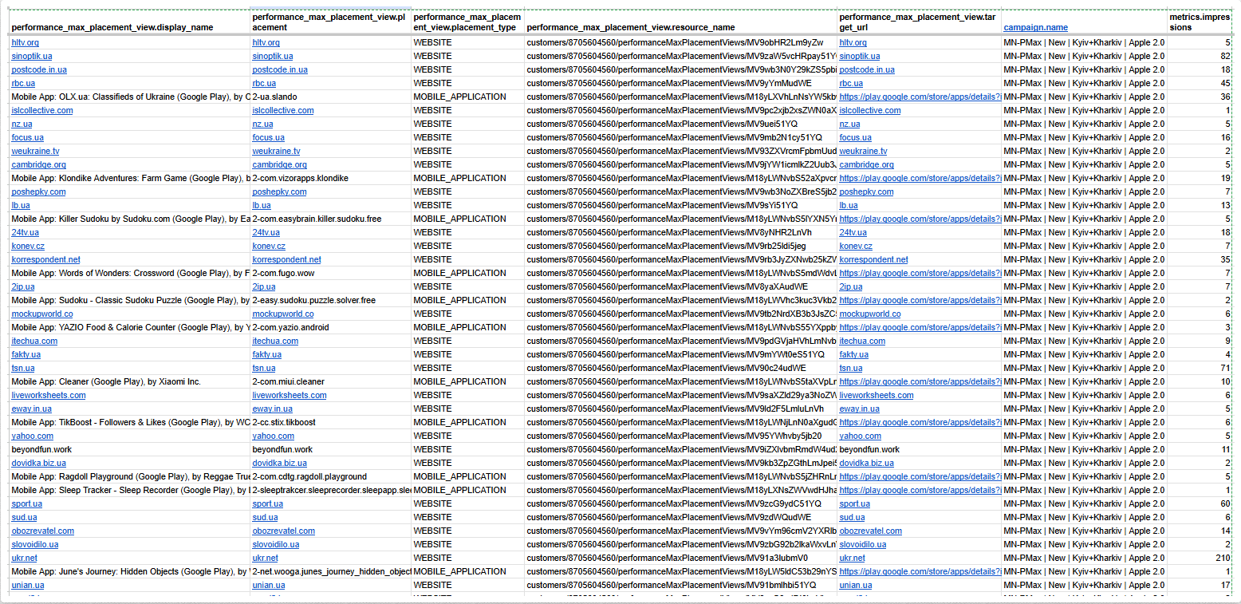Screen dimensions: 1241x604
Task: Open sport.ua link in the target_url column
Action: (x=854, y=503)
